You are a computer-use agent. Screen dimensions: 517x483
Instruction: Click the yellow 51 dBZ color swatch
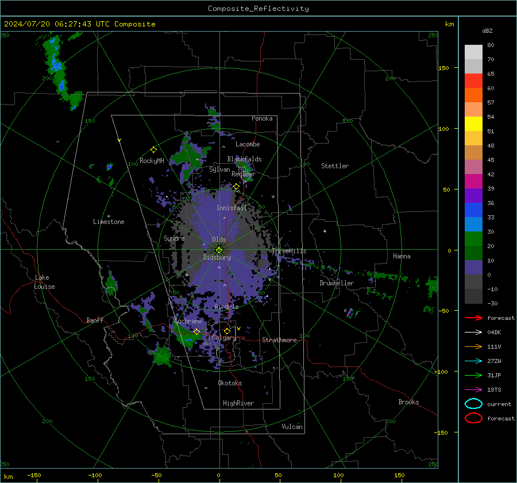tap(473, 123)
